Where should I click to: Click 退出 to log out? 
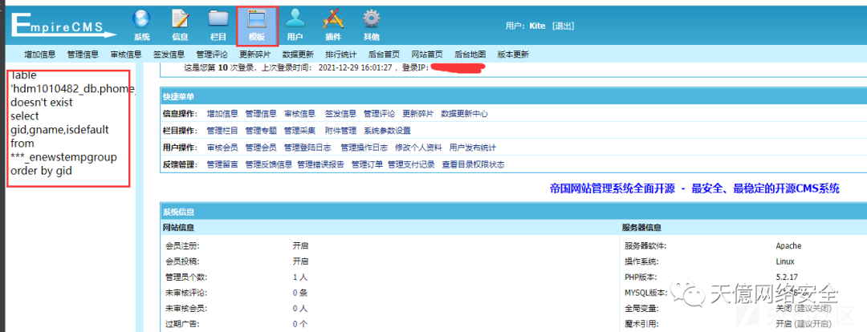pos(564,26)
